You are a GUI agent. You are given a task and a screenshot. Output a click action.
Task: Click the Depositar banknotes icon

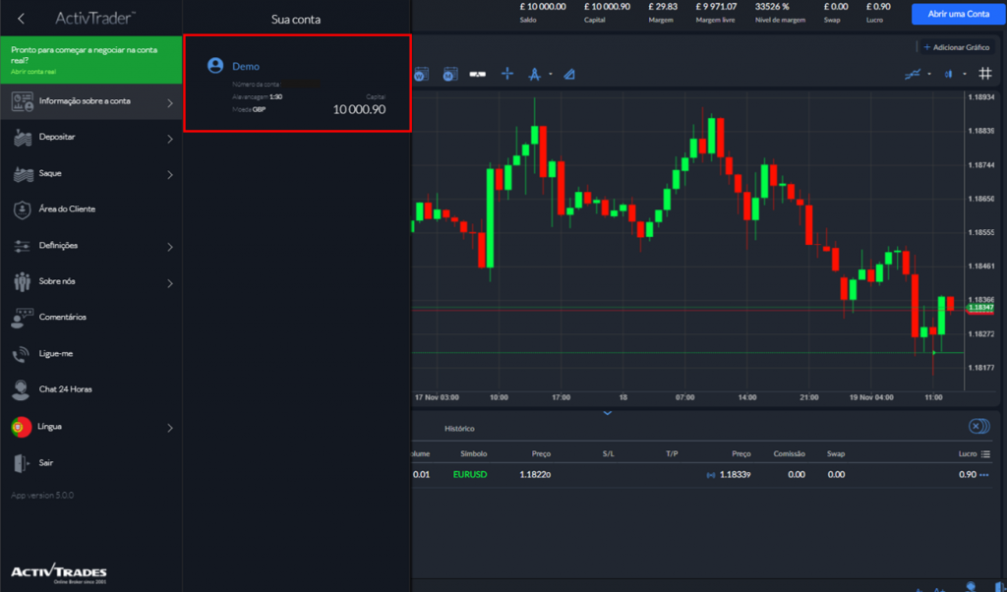pos(23,138)
